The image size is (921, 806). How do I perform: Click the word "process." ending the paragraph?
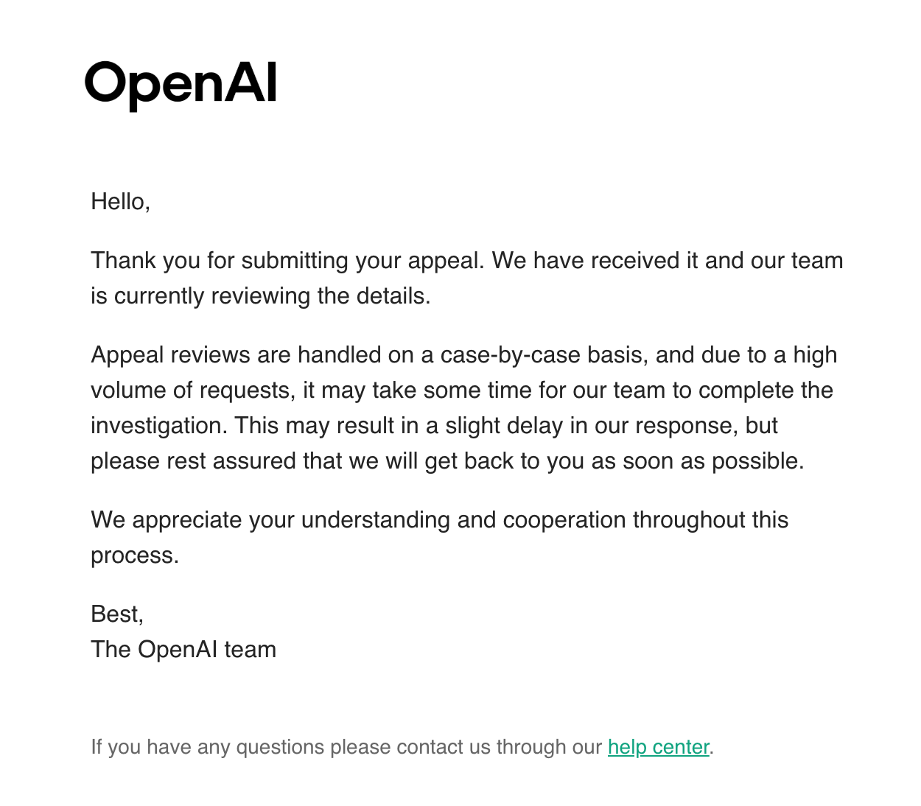click(x=135, y=556)
